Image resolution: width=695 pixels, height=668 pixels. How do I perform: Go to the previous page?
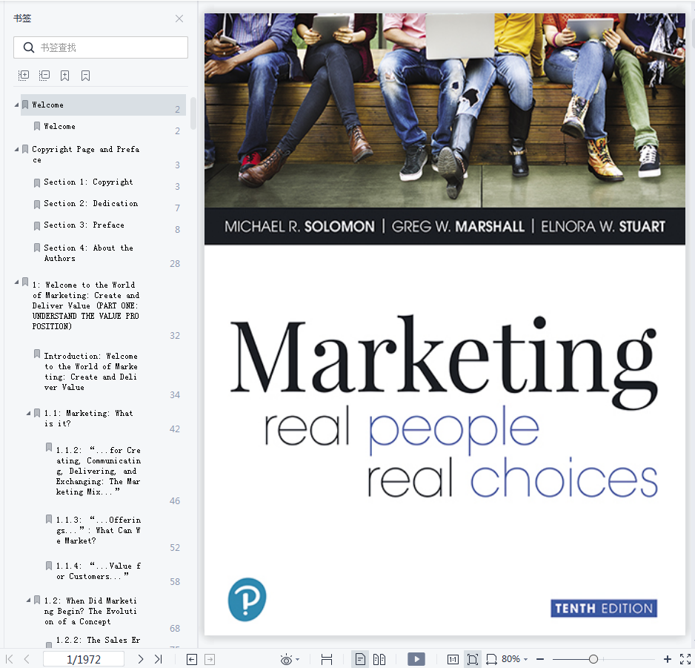click(27, 659)
